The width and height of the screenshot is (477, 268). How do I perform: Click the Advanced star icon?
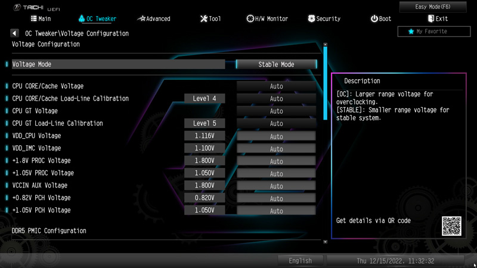coord(141,18)
